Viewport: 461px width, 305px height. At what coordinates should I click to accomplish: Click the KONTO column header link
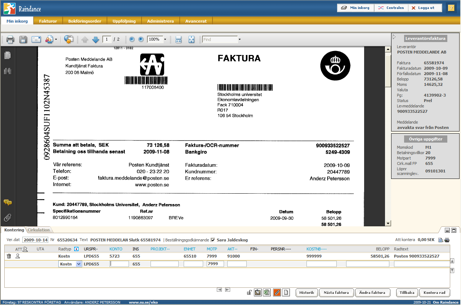[116, 249]
